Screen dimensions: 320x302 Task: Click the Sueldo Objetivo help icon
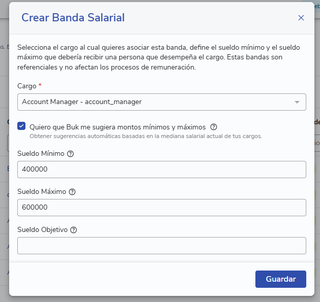point(73,230)
